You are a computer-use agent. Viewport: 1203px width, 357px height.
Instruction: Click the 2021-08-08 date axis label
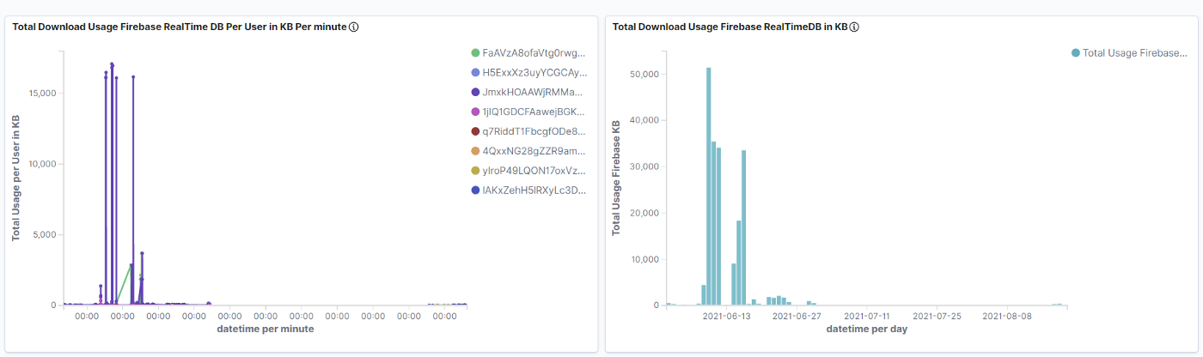click(x=1006, y=316)
